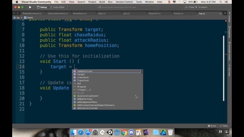Open the Tools menu
Image resolution: width=244 pixels, height=137 pixels.
pos(139,2)
